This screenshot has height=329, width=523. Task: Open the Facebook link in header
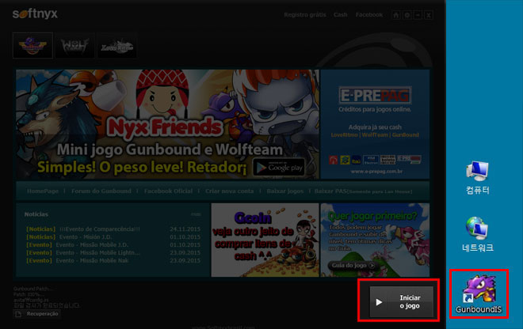coord(369,15)
